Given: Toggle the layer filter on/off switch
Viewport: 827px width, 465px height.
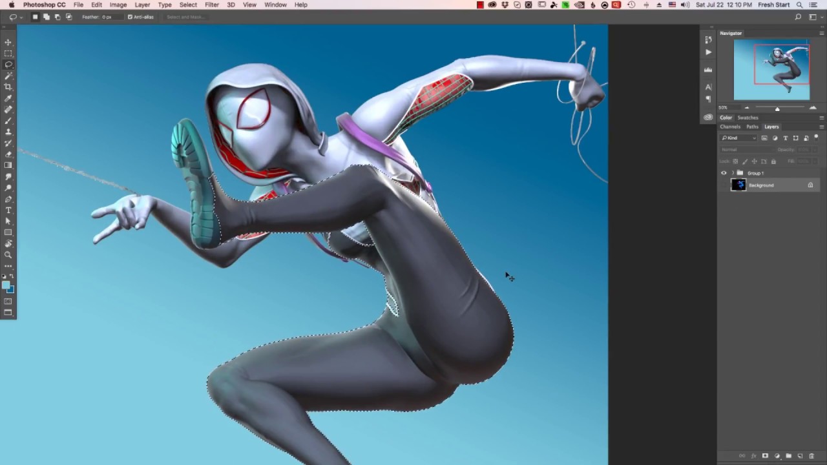Looking at the screenshot, I should 816,137.
